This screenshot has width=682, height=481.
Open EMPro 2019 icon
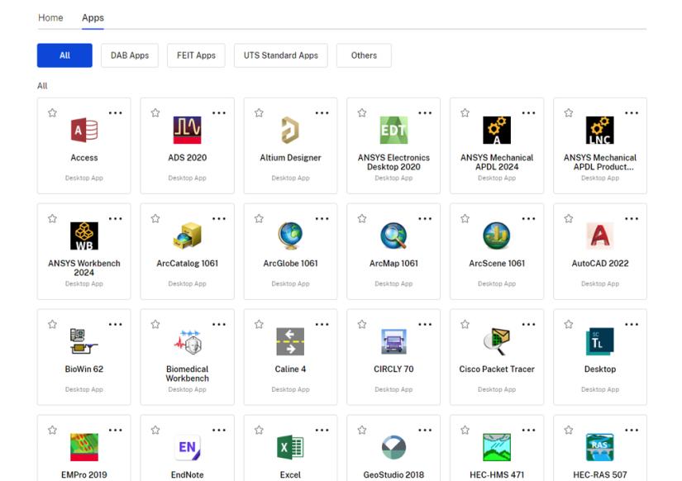point(84,447)
